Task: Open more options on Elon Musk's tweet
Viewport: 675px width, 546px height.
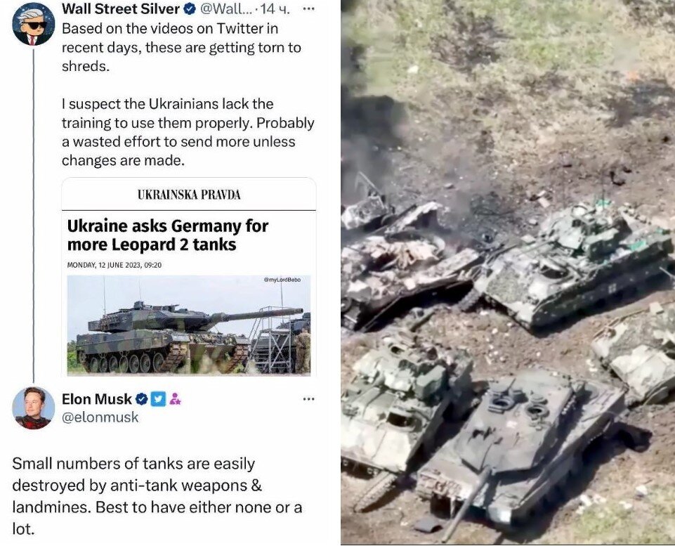Action: (x=308, y=399)
